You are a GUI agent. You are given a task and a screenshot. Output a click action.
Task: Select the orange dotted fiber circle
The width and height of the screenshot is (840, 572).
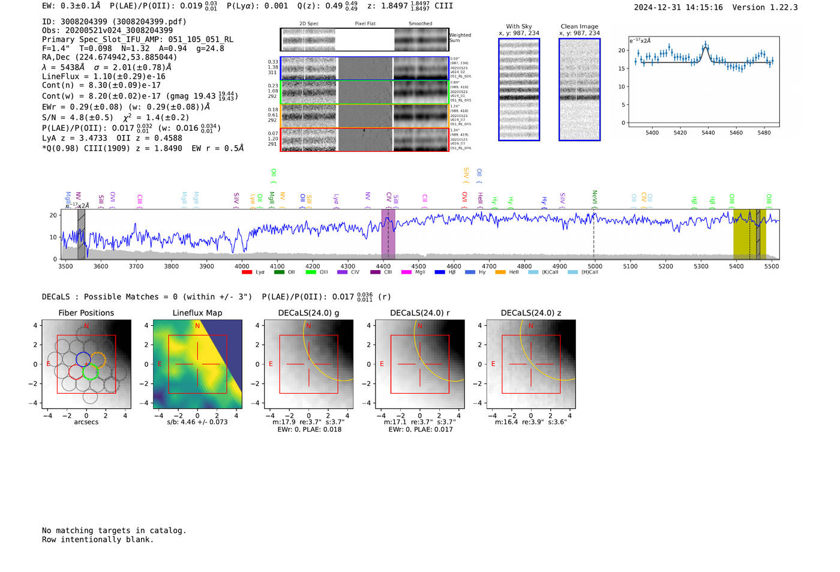[x=98, y=360]
